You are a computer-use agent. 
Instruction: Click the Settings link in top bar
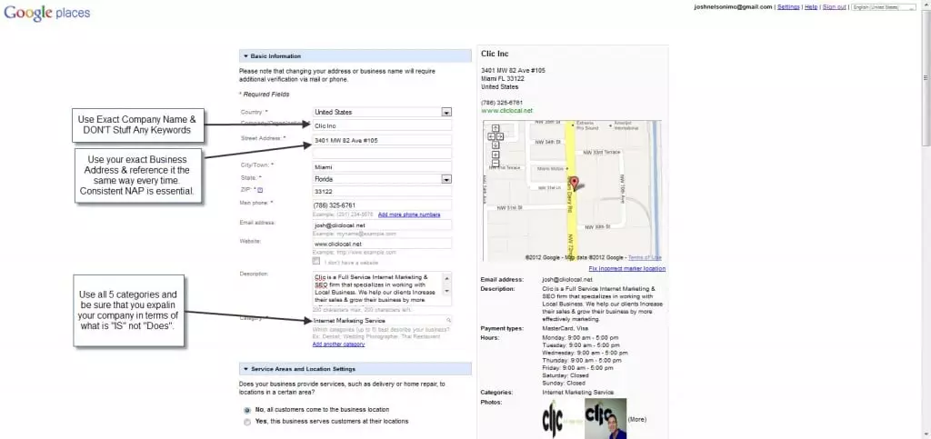point(788,7)
